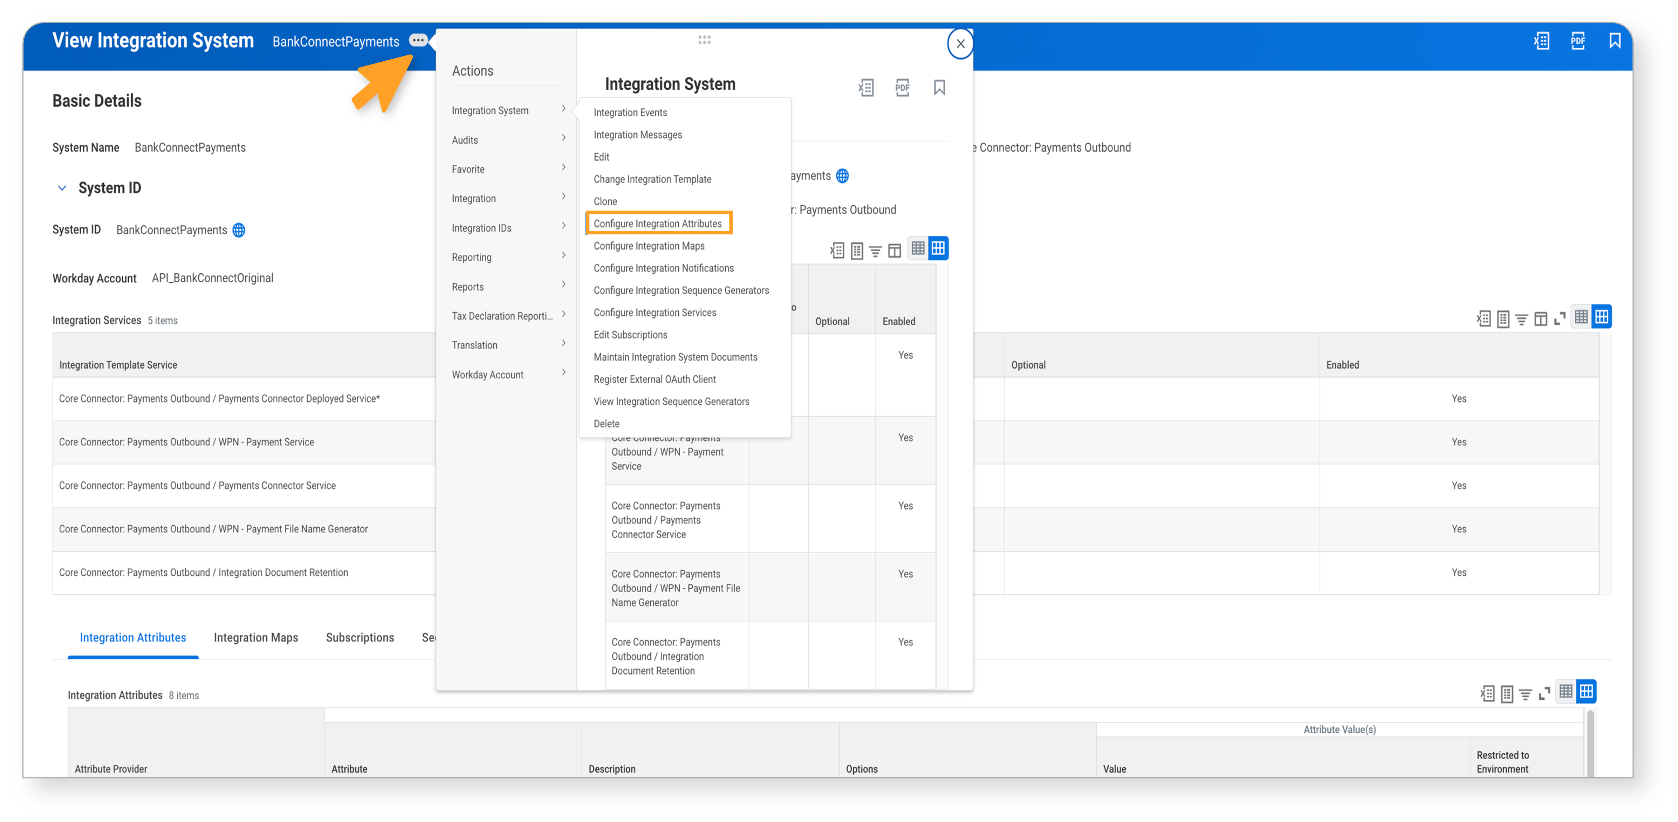Switch Integration Services to compact grid view
Viewport: 1678px width, 822px height.
point(1581,317)
